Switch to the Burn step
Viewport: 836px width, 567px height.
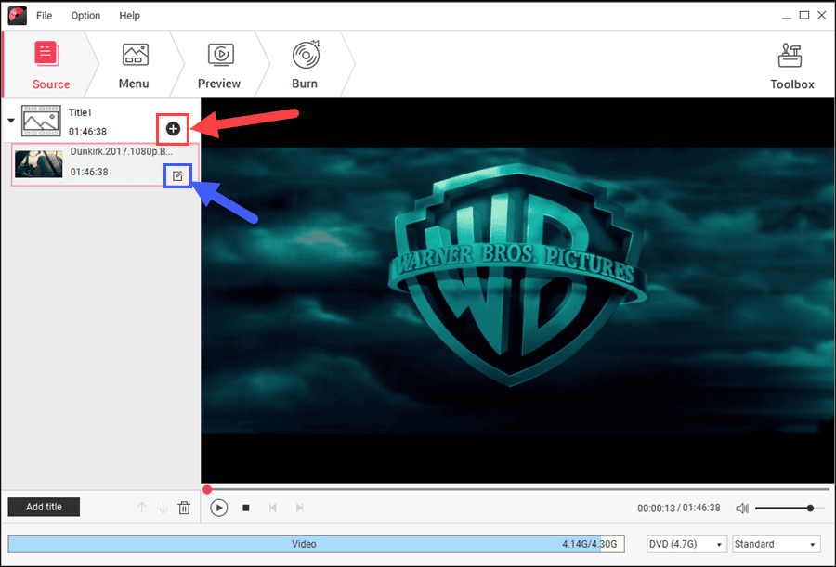tap(305, 64)
